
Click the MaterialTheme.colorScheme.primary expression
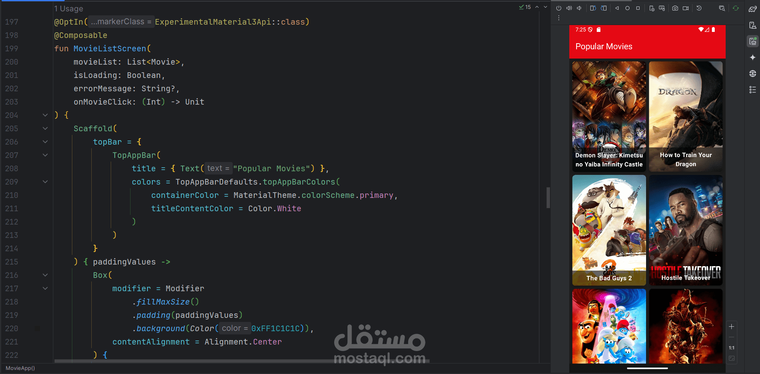point(313,195)
